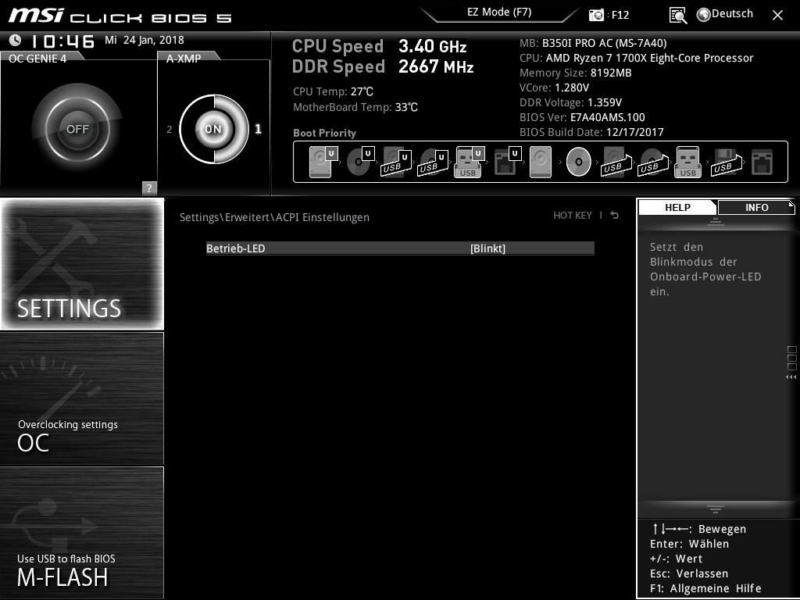
Task: Click the Boot Priority label
Action: point(324,133)
